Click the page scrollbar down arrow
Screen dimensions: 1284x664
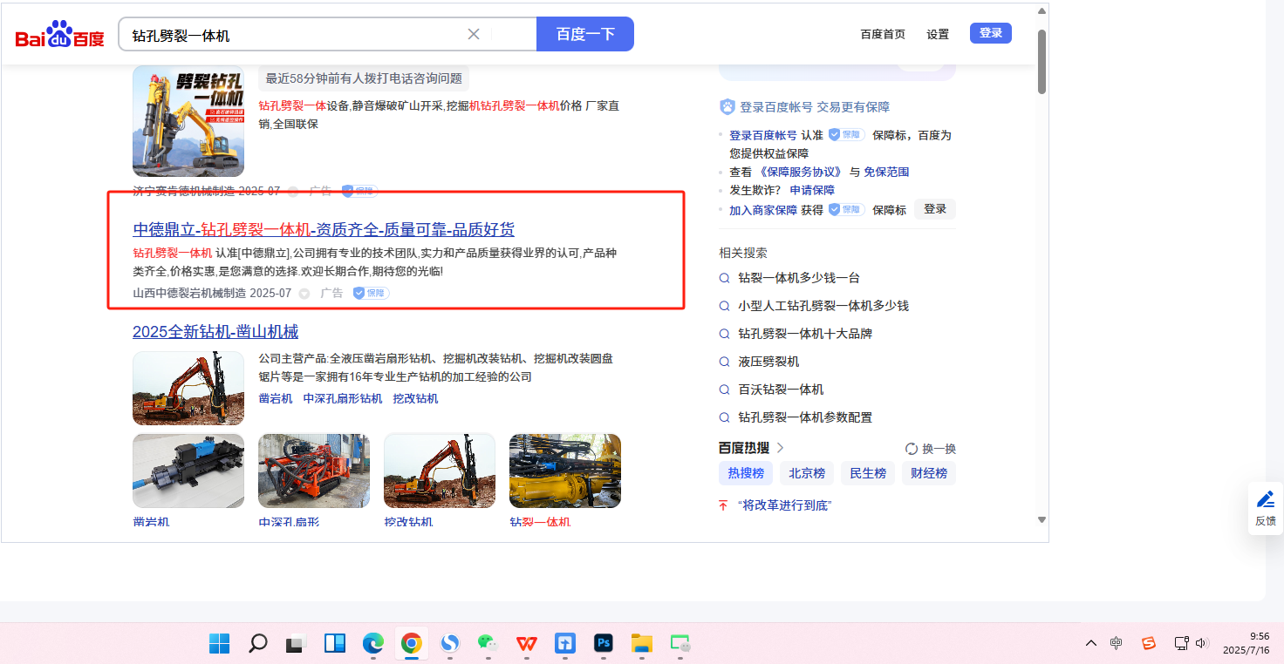[x=1042, y=519]
